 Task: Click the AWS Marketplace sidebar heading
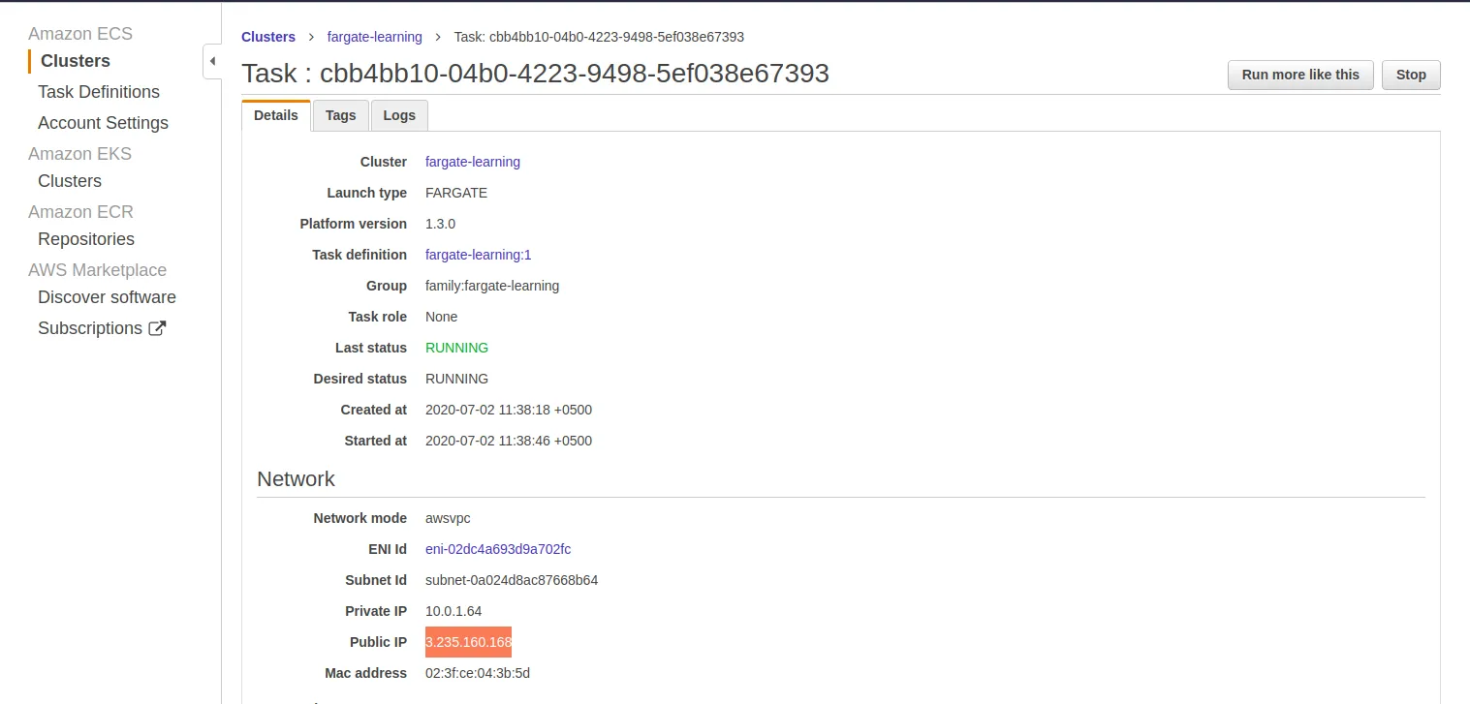coord(97,270)
